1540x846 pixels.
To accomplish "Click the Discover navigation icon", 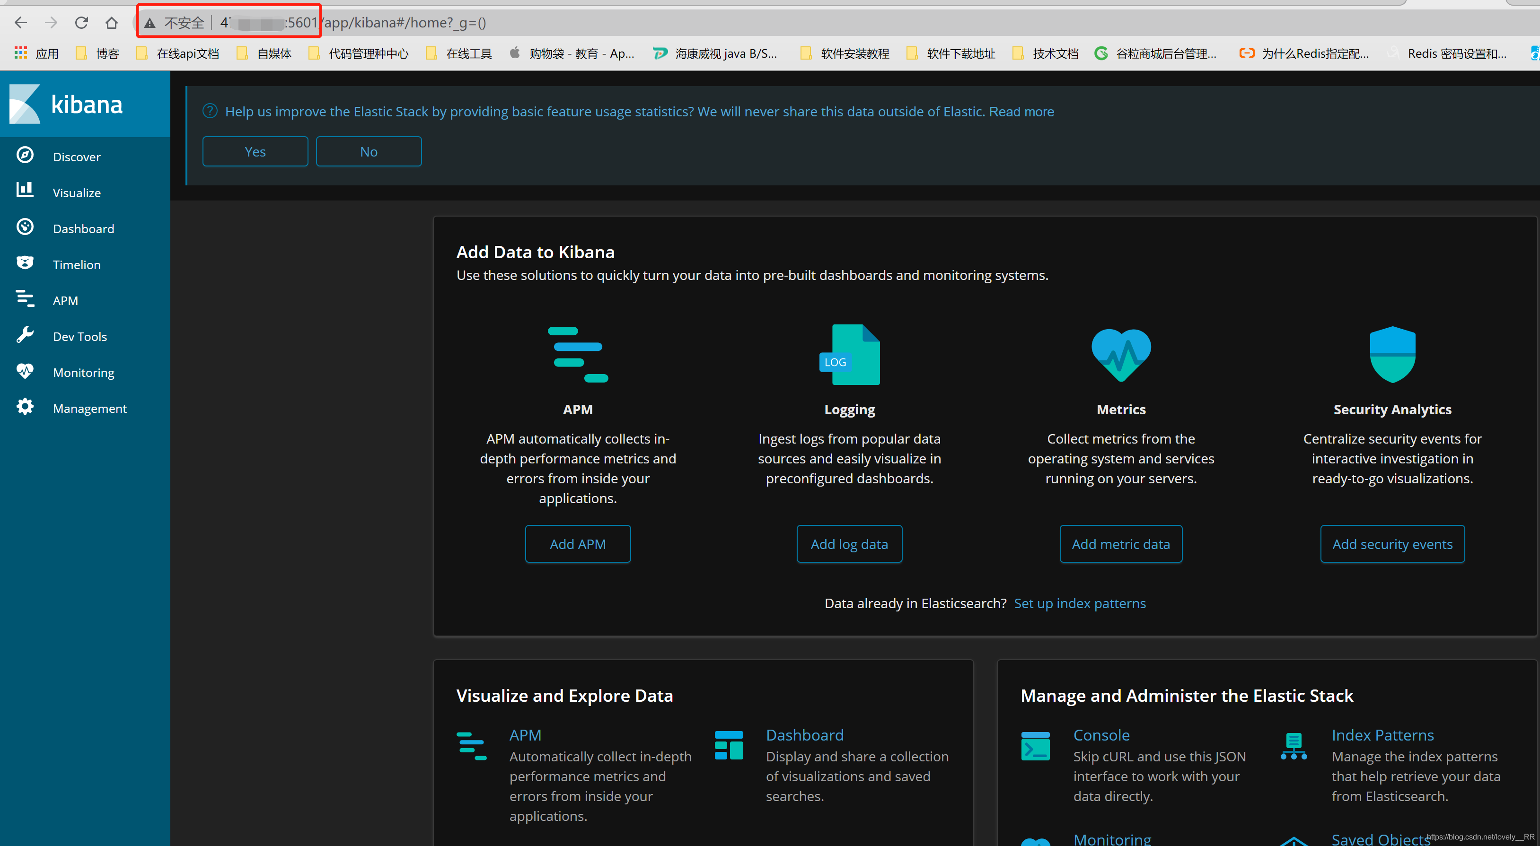I will pyautogui.click(x=25, y=155).
